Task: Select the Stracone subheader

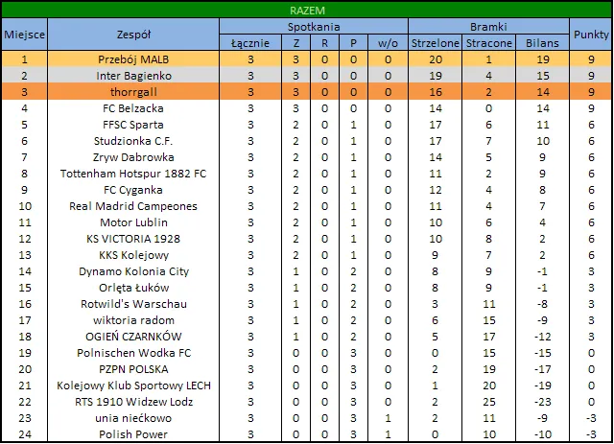Action: click(488, 43)
